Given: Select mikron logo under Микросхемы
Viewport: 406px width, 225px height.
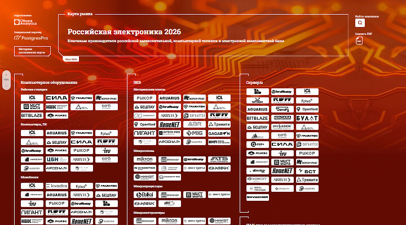Looking at the screenshot, I should pos(145,159).
